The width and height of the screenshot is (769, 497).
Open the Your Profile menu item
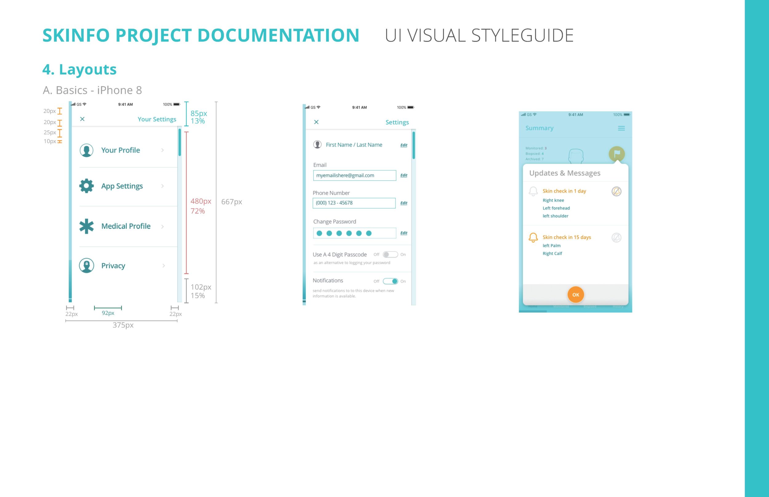128,150
